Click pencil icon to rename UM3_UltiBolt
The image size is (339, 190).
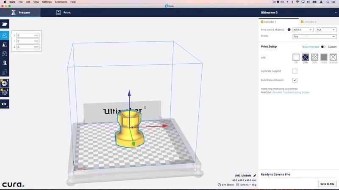(255, 175)
